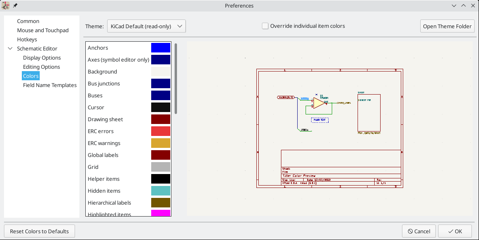This screenshot has height=240, width=479.
Task: Click the ERC warnings orange swatch
Action: [161, 143]
